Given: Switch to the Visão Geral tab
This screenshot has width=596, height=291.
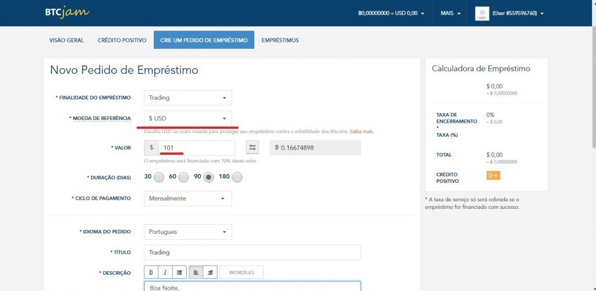Looking at the screenshot, I should click(x=67, y=40).
